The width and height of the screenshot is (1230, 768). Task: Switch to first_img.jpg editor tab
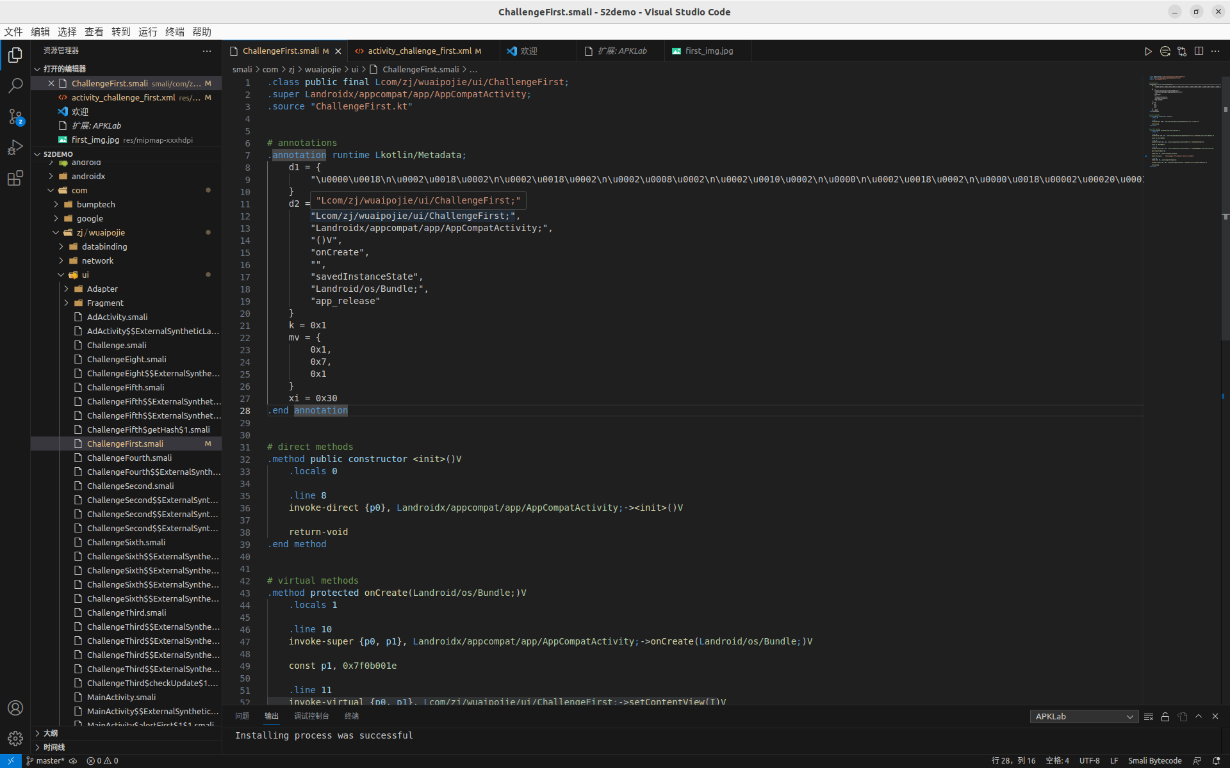coord(709,51)
